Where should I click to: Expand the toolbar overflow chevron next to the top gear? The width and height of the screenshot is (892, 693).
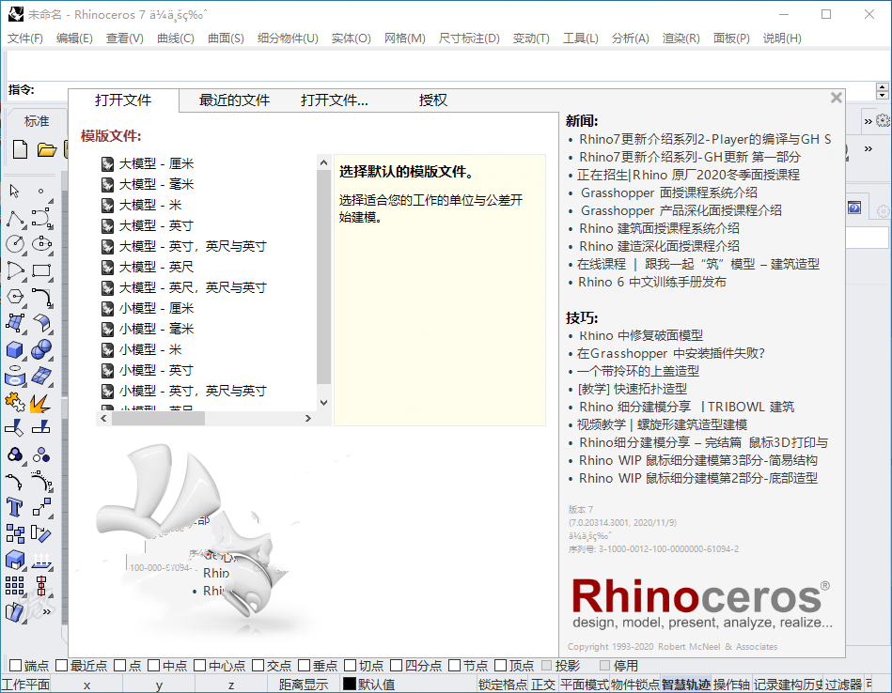pyautogui.click(x=869, y=121)
